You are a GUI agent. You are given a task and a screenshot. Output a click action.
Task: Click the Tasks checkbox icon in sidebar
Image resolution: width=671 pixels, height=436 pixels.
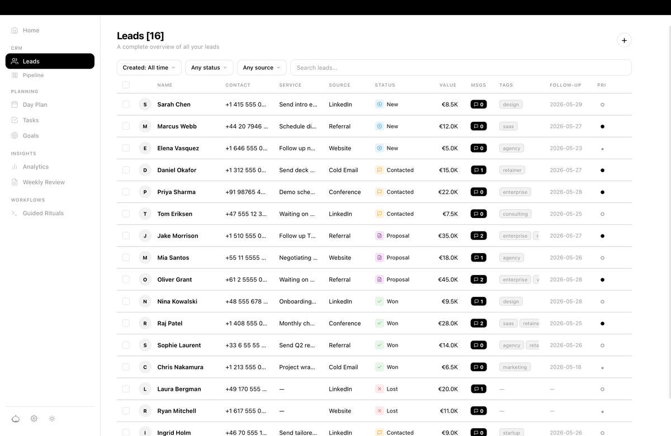(15, 120)
